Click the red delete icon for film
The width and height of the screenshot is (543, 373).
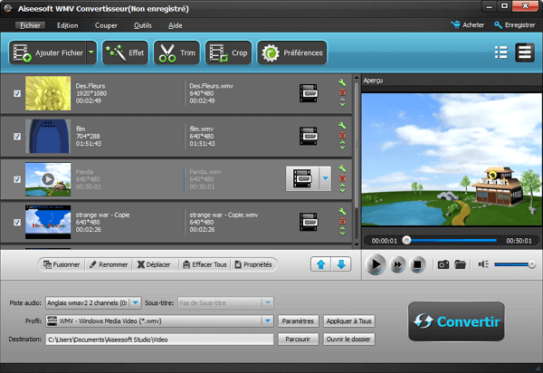click(342, 135)
